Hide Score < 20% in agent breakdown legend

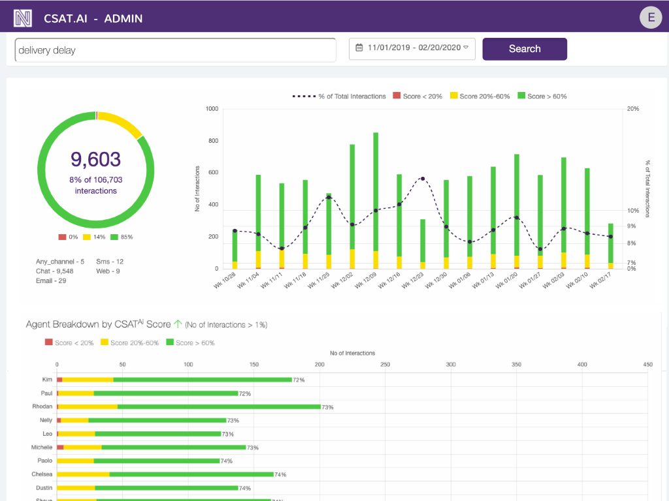point(69,342)
